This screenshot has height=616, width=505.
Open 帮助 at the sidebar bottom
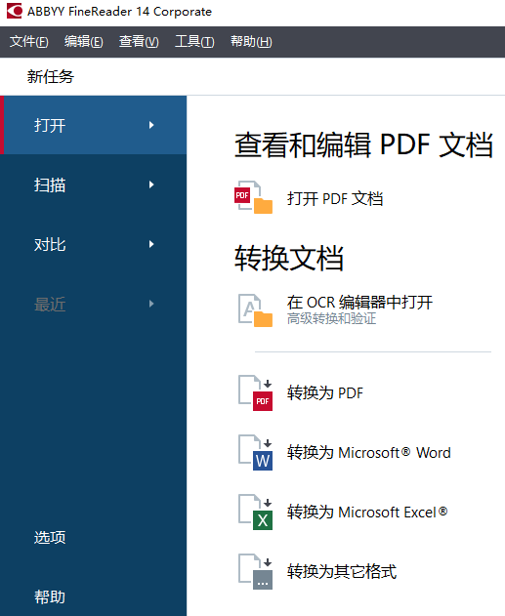pyautogui.click(x=50, y=596)
